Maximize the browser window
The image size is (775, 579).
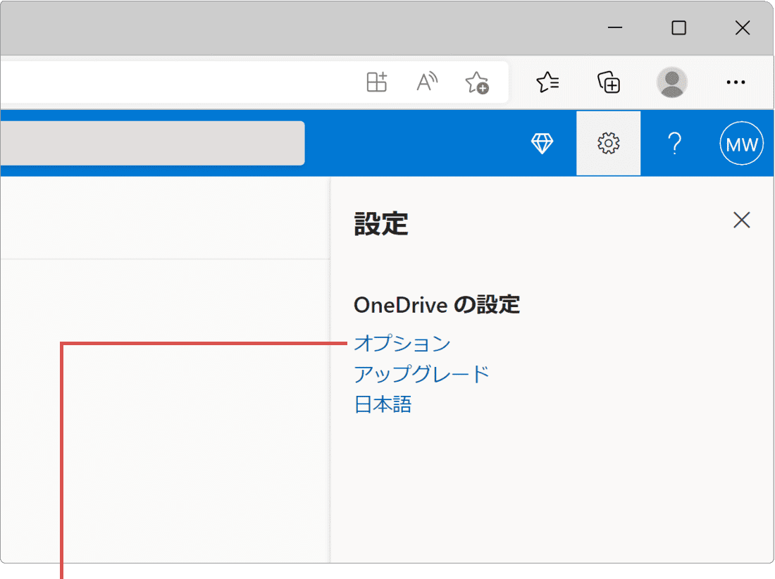pyautogui.click(x=678, y=27)
